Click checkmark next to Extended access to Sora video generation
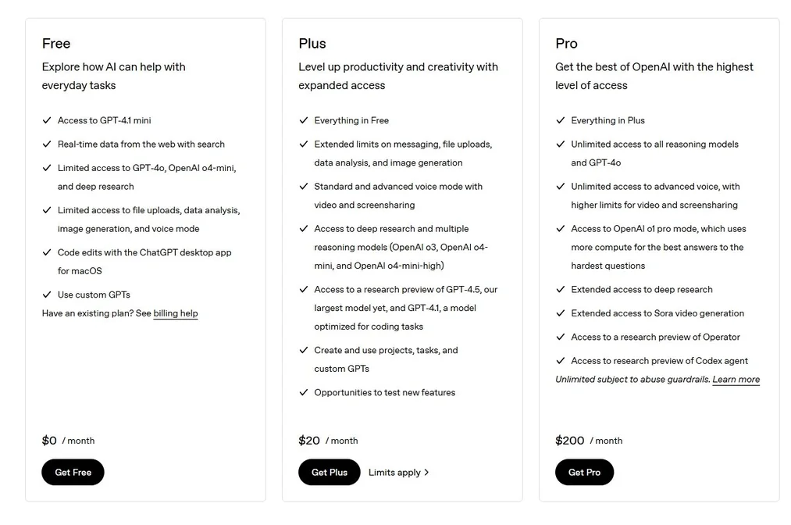Image resolution: width=791 pixels, height=525 pixels. click(560, 312)
